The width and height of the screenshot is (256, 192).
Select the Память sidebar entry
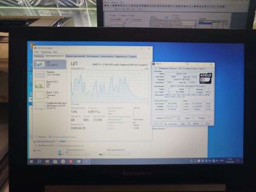50,74
